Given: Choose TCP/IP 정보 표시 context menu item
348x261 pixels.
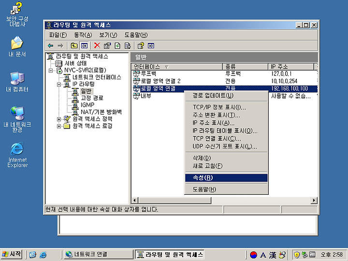Looking at the screenshot, I should pyautogui.click(x=226, y=107).
